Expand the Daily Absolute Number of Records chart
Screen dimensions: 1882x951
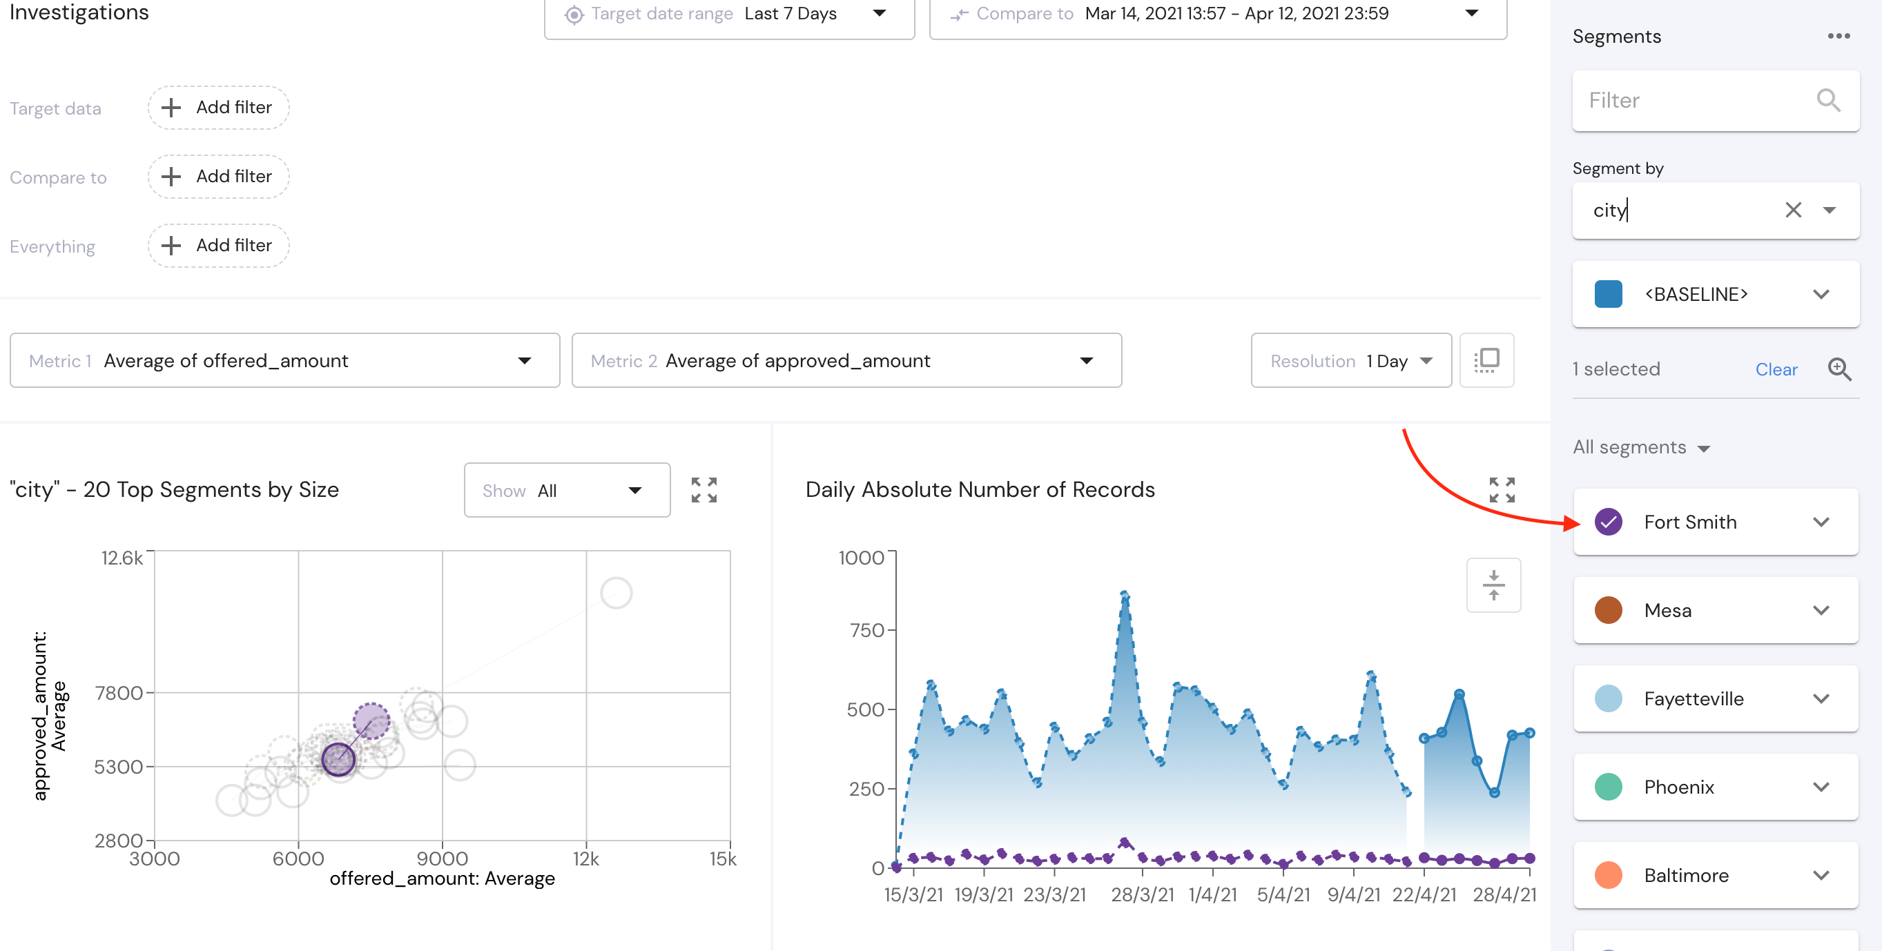[x=1502, y=490]
